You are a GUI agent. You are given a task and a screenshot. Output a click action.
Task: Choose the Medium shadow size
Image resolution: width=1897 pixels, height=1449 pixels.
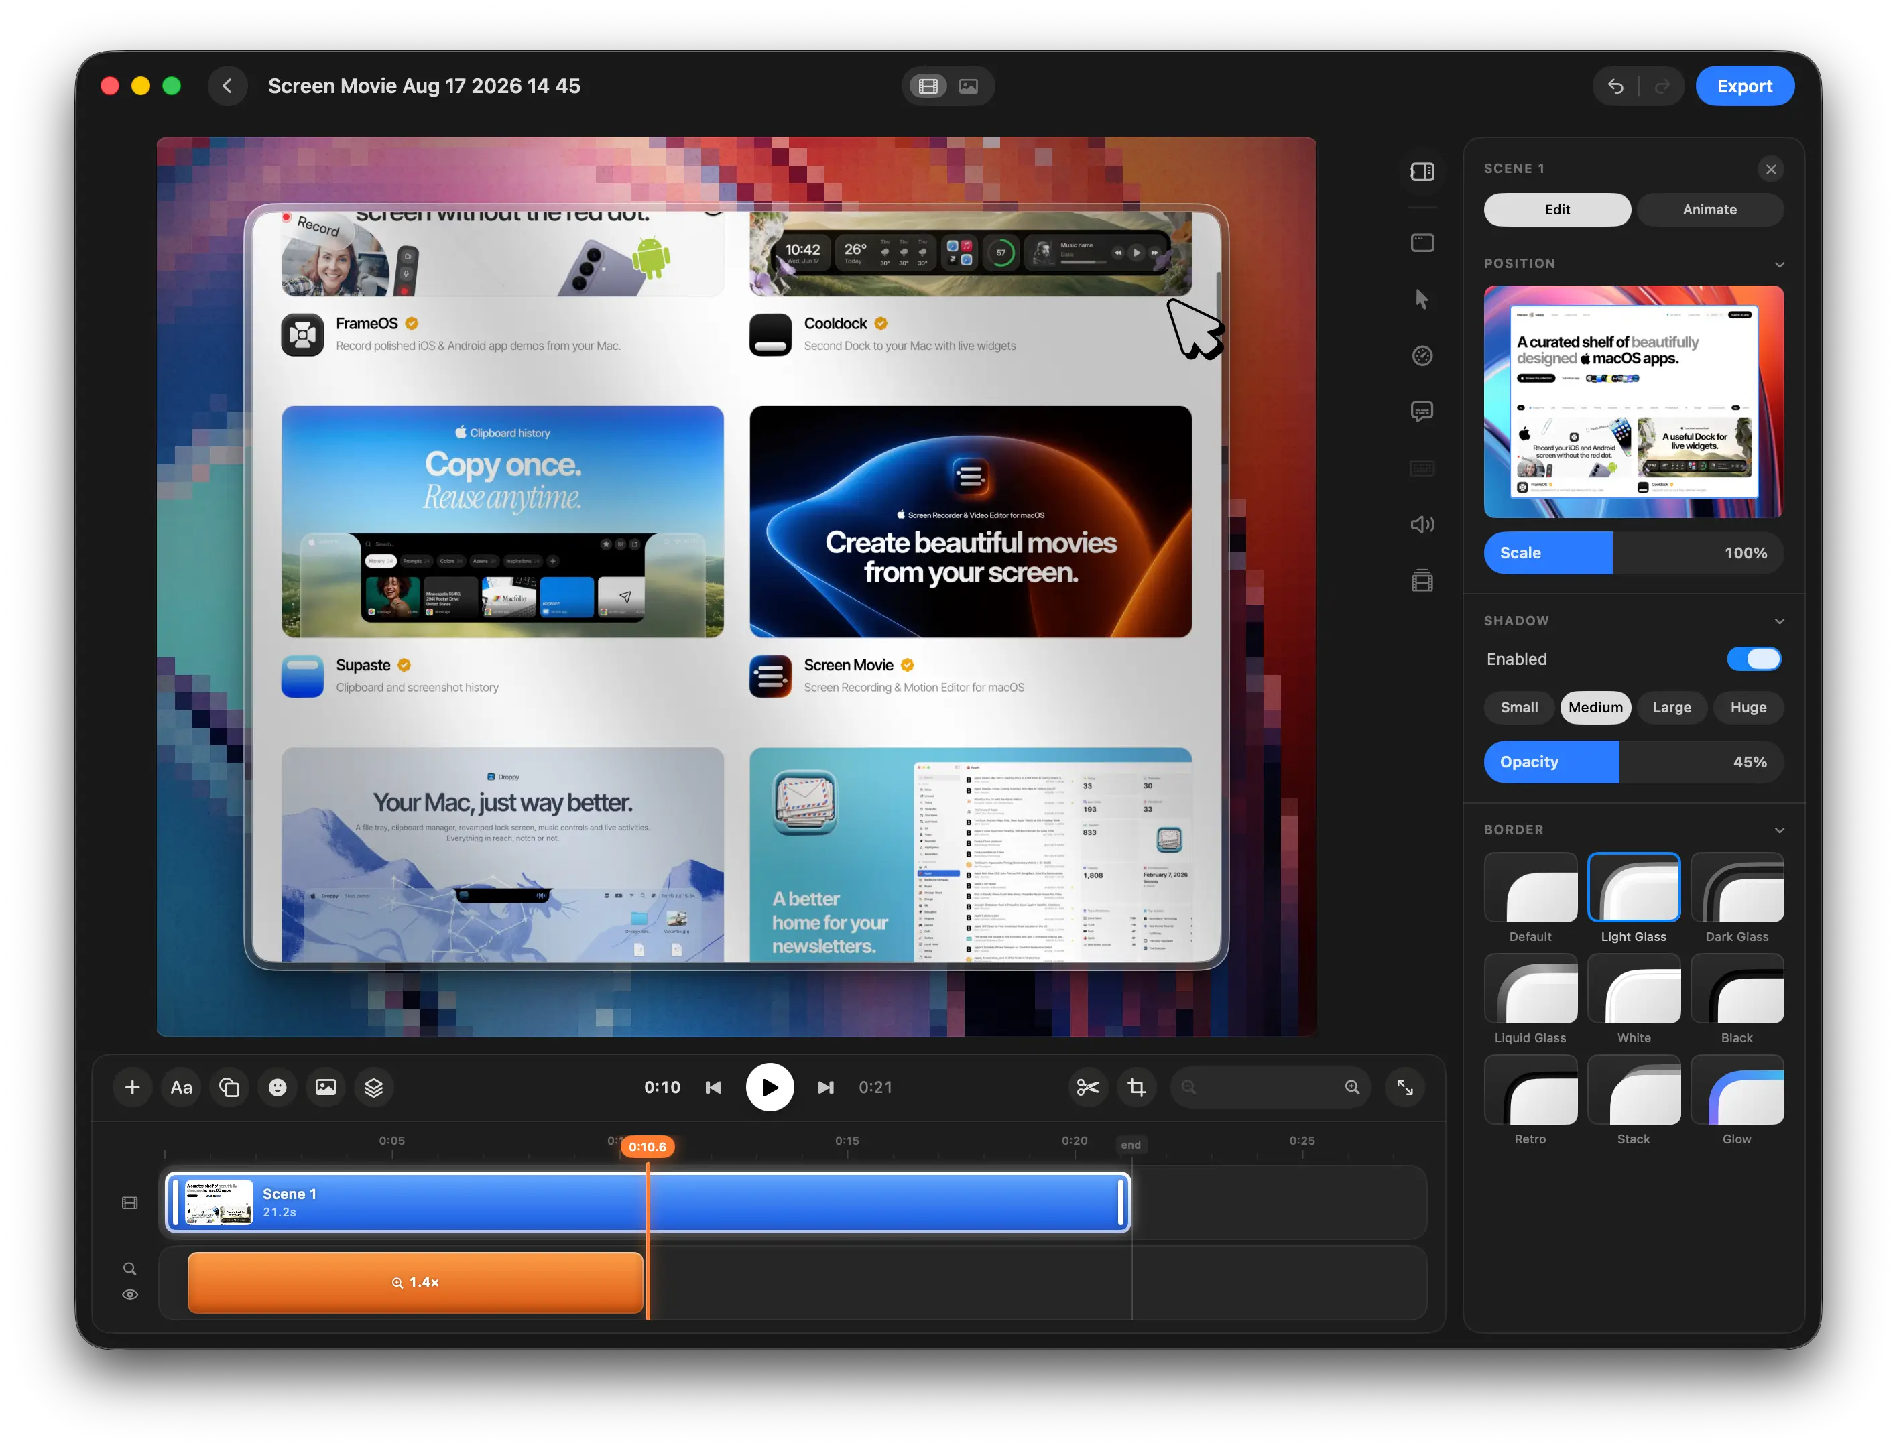click(1595, 707)
